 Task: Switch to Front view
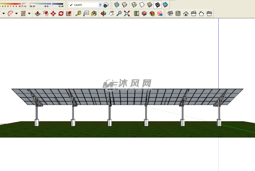(186, 13)
